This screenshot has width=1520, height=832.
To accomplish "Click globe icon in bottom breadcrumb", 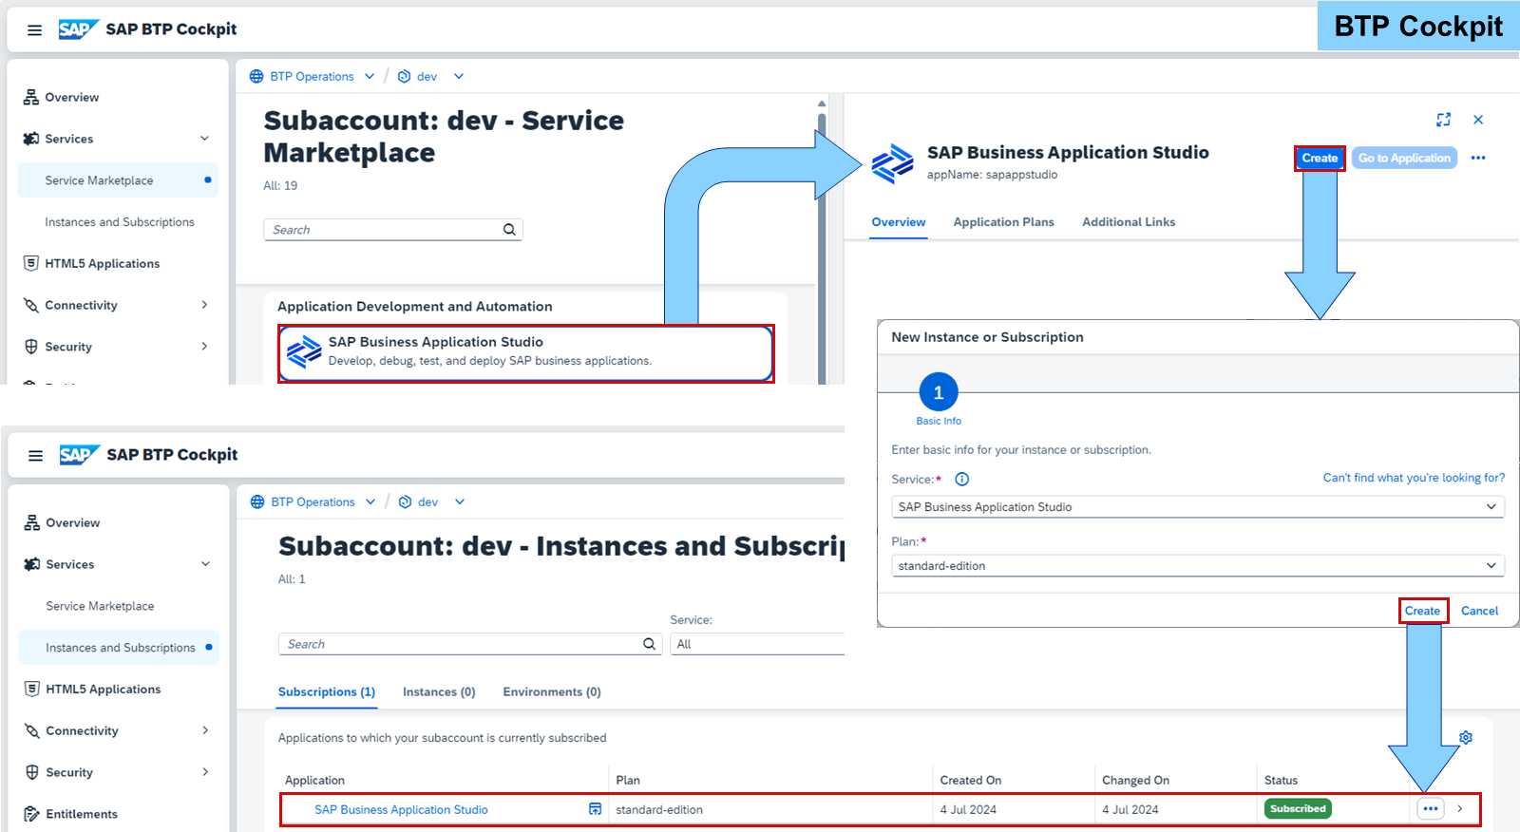I will point(257,501).
